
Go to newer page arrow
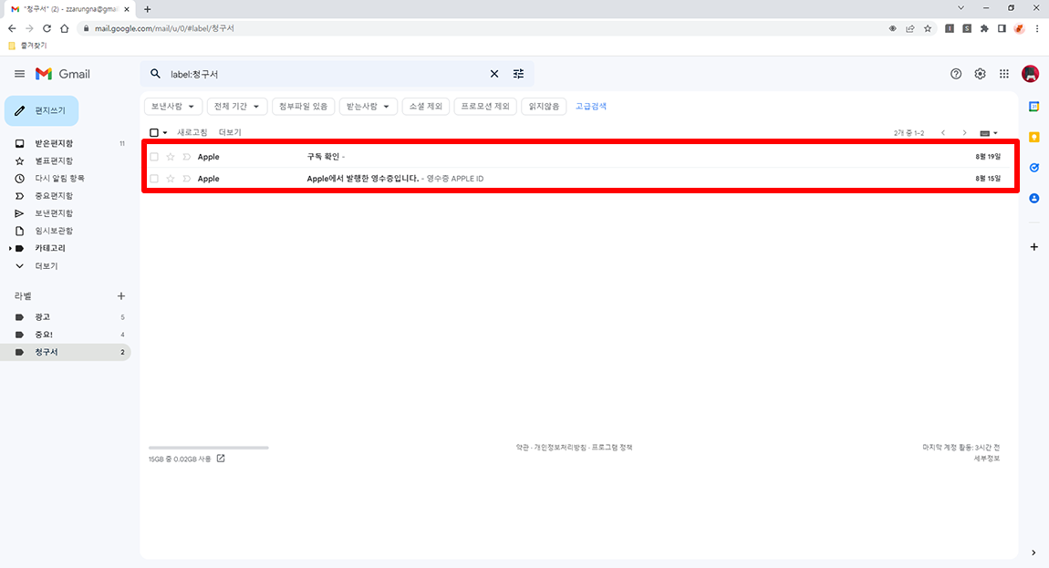943,133
